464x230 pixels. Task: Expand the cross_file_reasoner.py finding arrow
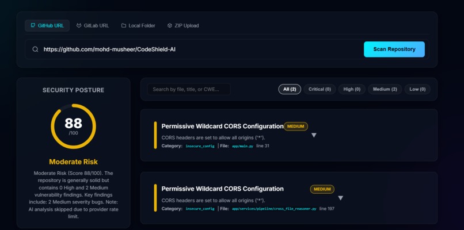(x=341, y=198)
